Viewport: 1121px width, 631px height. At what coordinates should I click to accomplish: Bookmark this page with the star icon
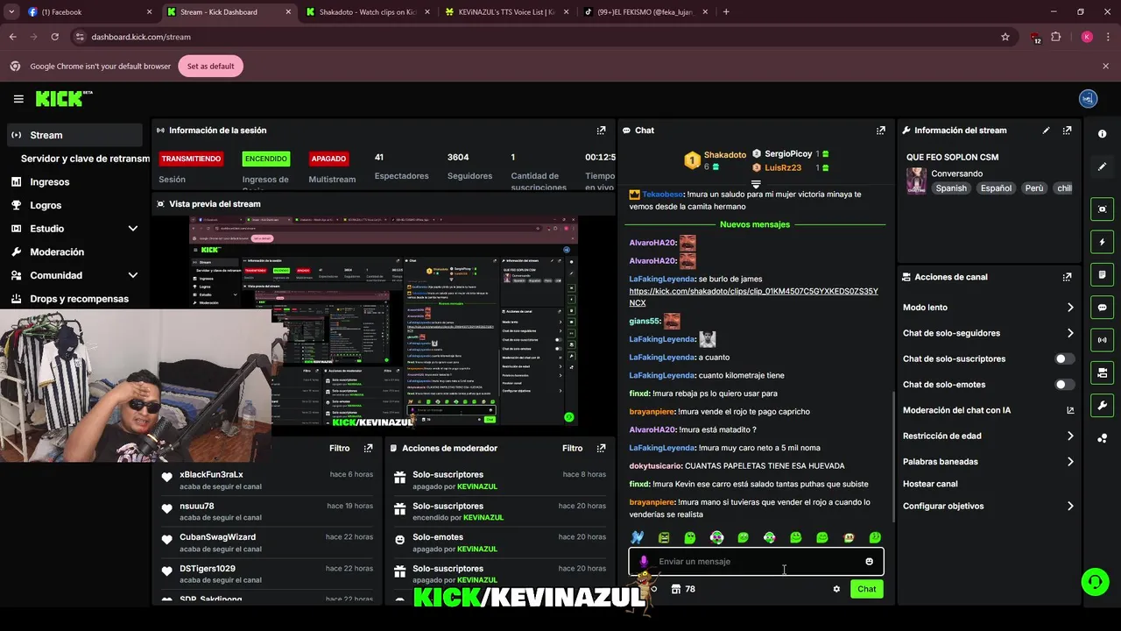point(1005,37)
